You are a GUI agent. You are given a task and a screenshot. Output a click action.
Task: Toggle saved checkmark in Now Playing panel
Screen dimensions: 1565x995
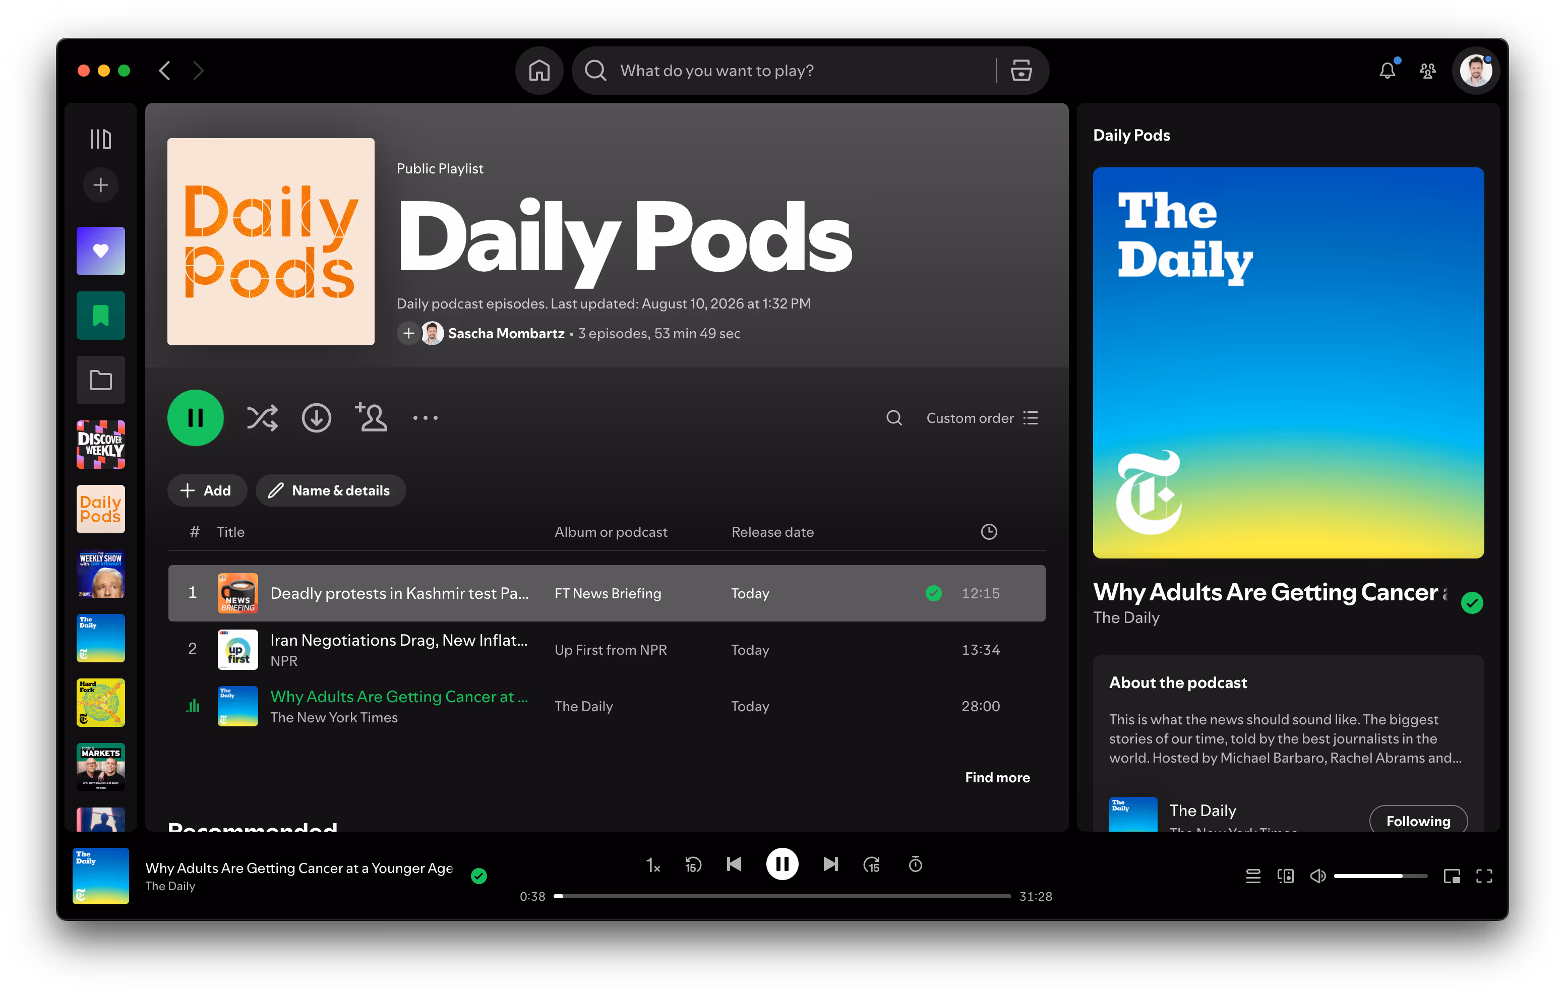coord(1471,602)
